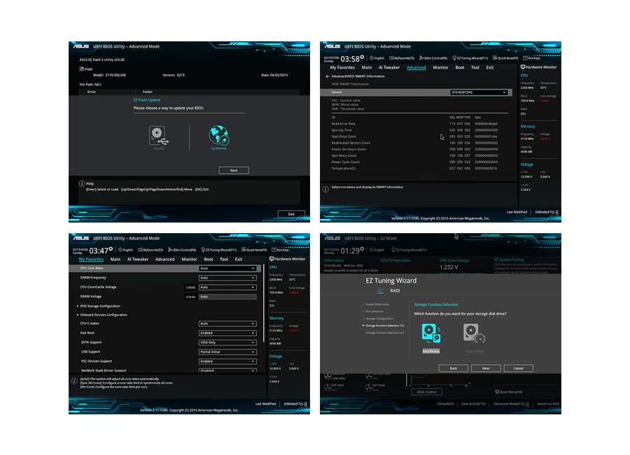This screenshot has width=630, height=455.
Task: Select the RAID tab in EZ Tuning Wizard
Action: click(x=395, y=290)
